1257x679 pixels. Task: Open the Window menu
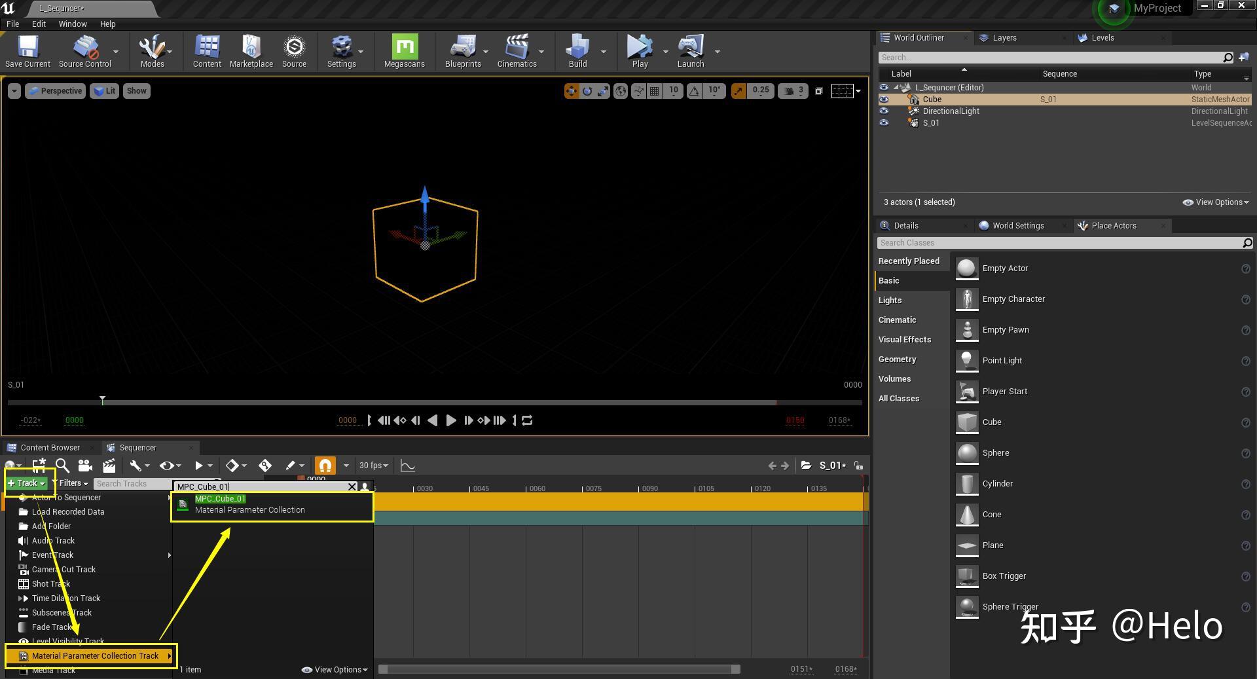[72, 24]
